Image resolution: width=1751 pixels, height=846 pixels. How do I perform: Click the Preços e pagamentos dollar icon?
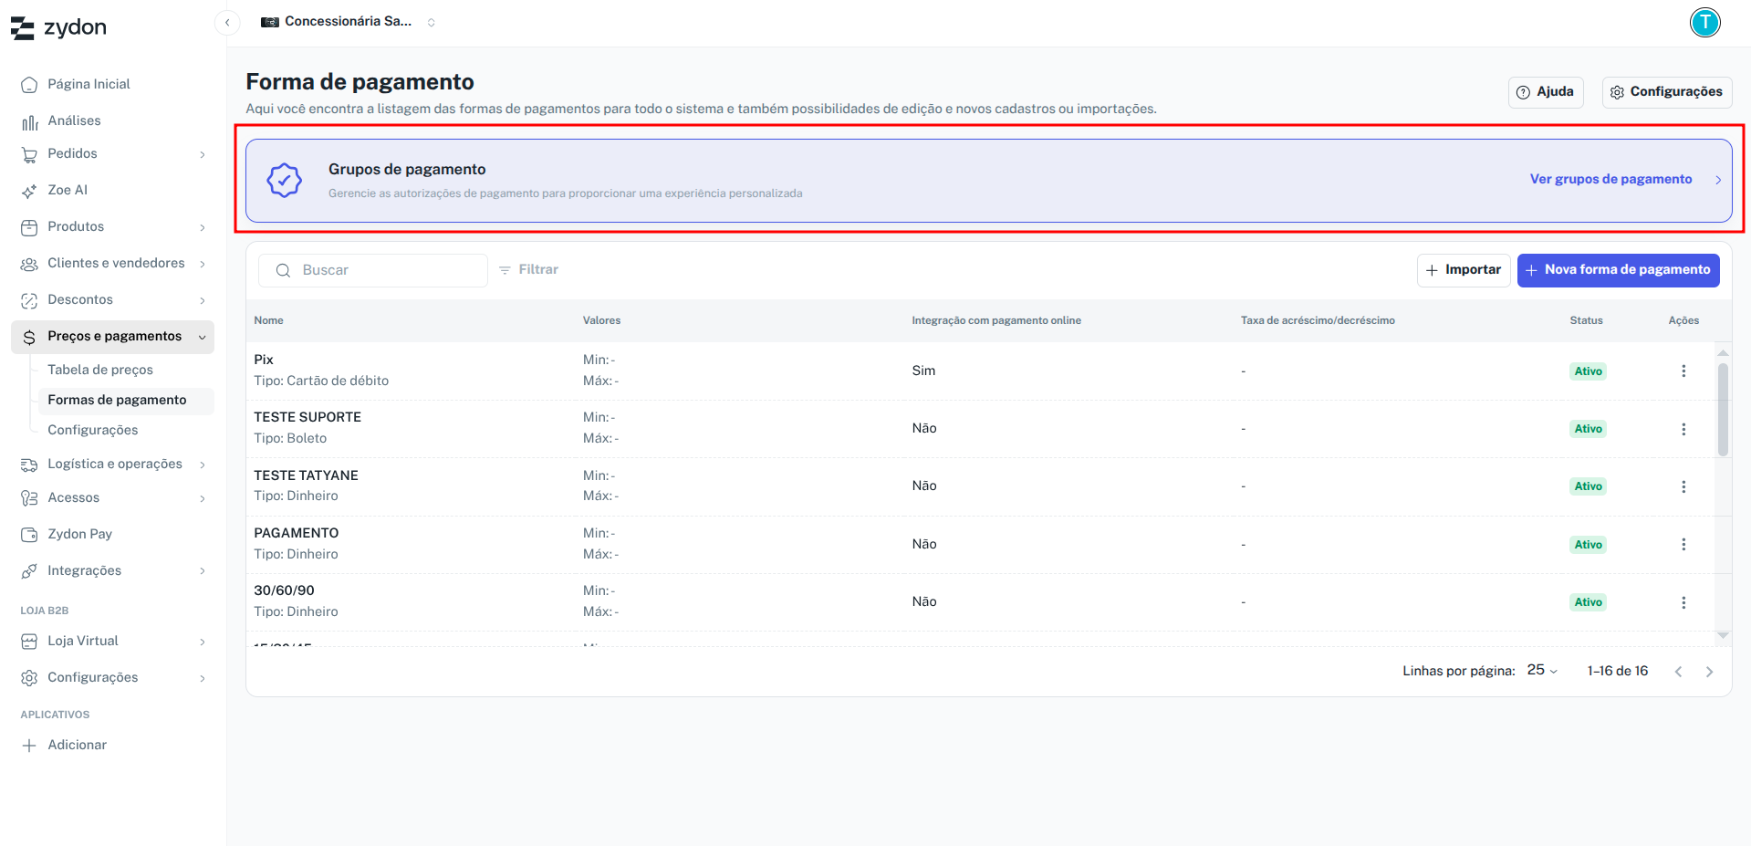click(x=29, y=337)
